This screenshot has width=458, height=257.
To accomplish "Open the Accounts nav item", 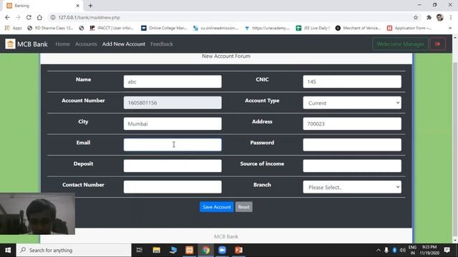I will (x=86, y=44).
